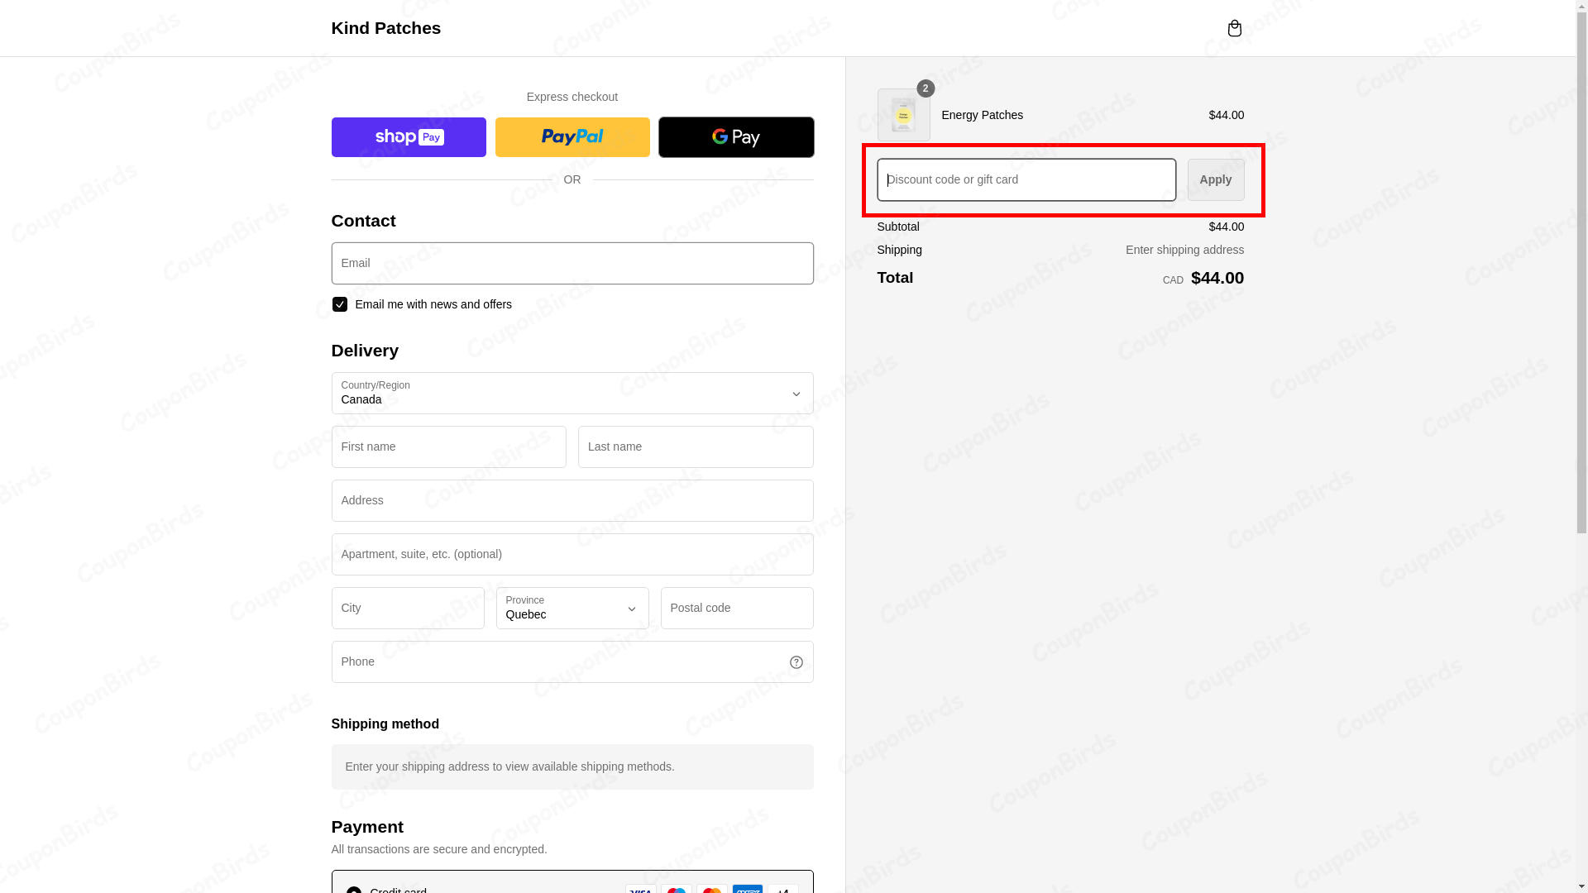Open the shopping bag cart icon

[x=1234, y=28]
